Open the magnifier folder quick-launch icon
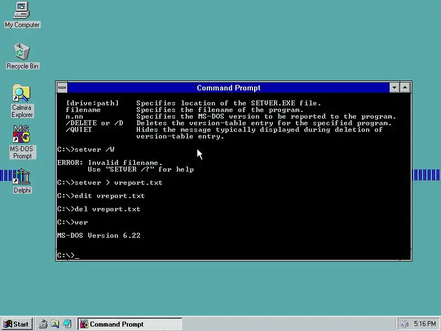Viewport: 441px width, 331px height. [x=55, y=324]
